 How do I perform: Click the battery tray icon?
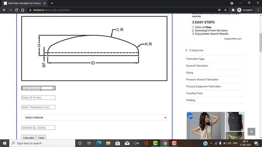(x=225, y=143)
